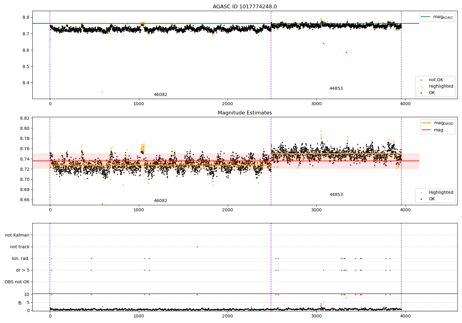Select the mag AGASC legend entry in top plot
This screenshot has width=462, height=323.
pos(437,17)
